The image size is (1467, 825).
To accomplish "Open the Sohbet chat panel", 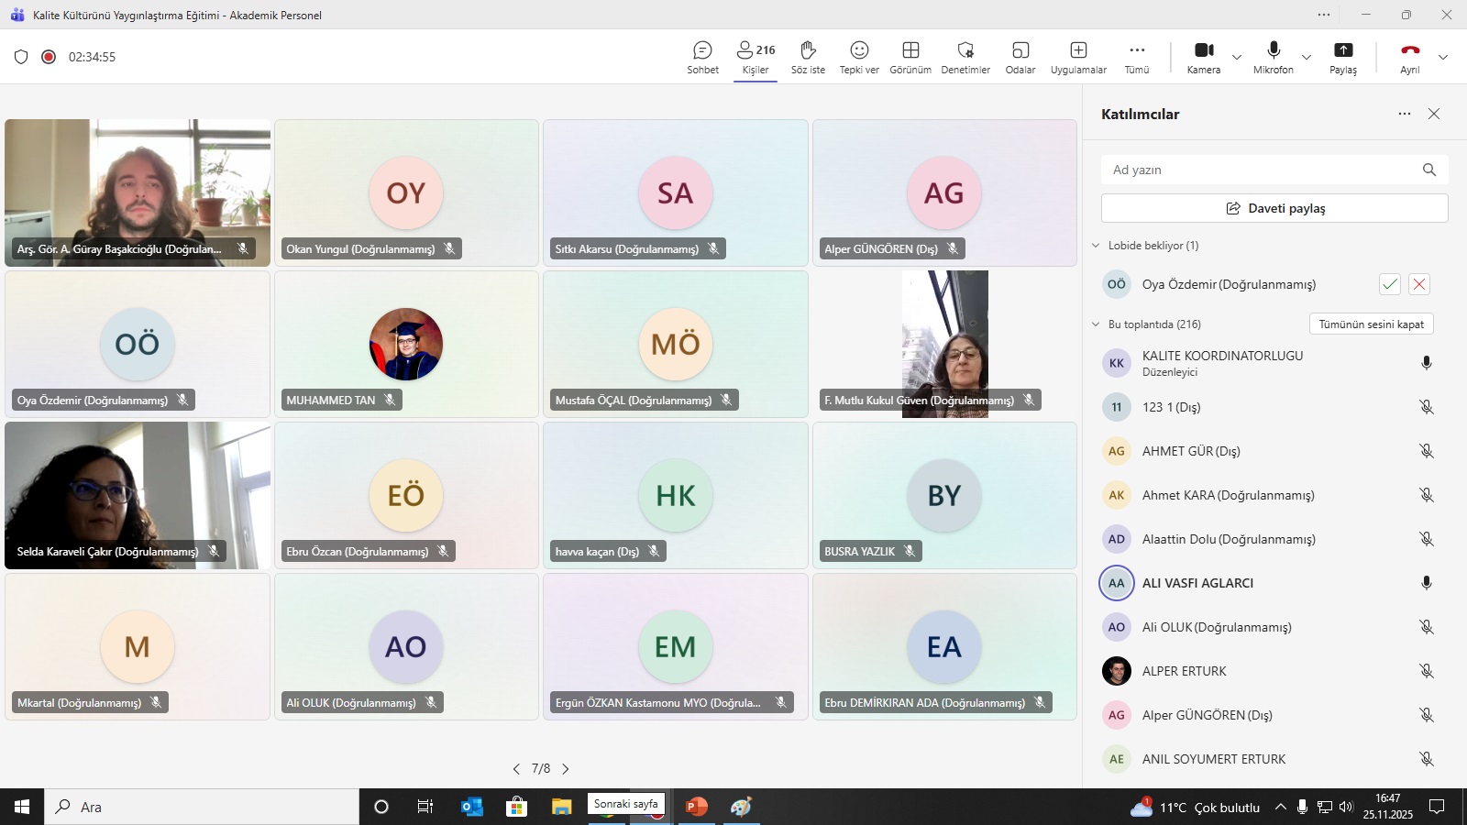I will (702, 57).
